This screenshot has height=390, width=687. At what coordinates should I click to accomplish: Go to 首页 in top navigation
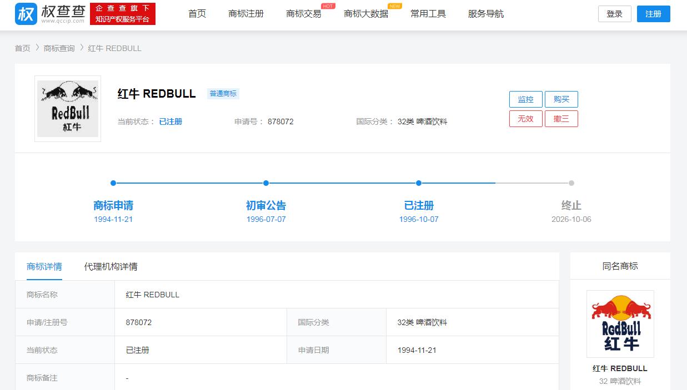click(197, 14)
